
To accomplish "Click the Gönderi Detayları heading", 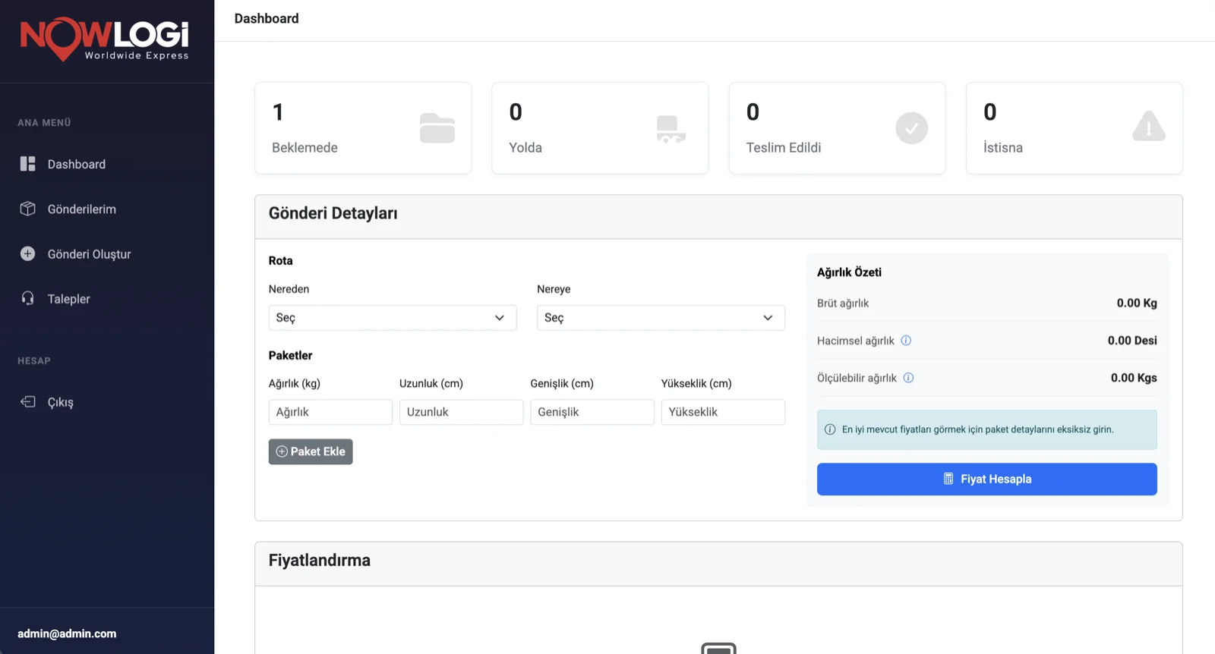I will click(x=333, y=213).
